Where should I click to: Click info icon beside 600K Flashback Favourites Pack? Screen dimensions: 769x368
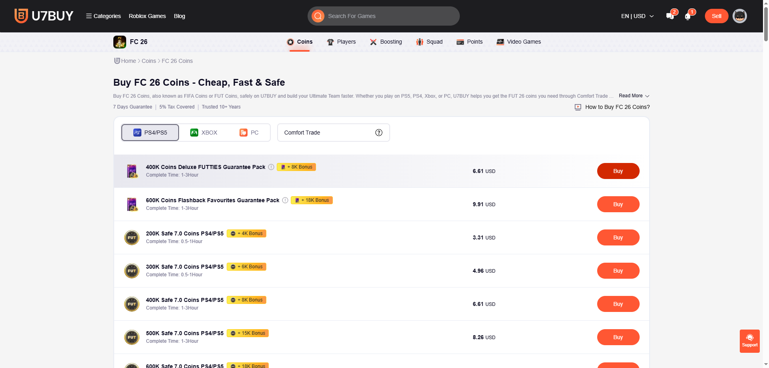coord(285,200)
